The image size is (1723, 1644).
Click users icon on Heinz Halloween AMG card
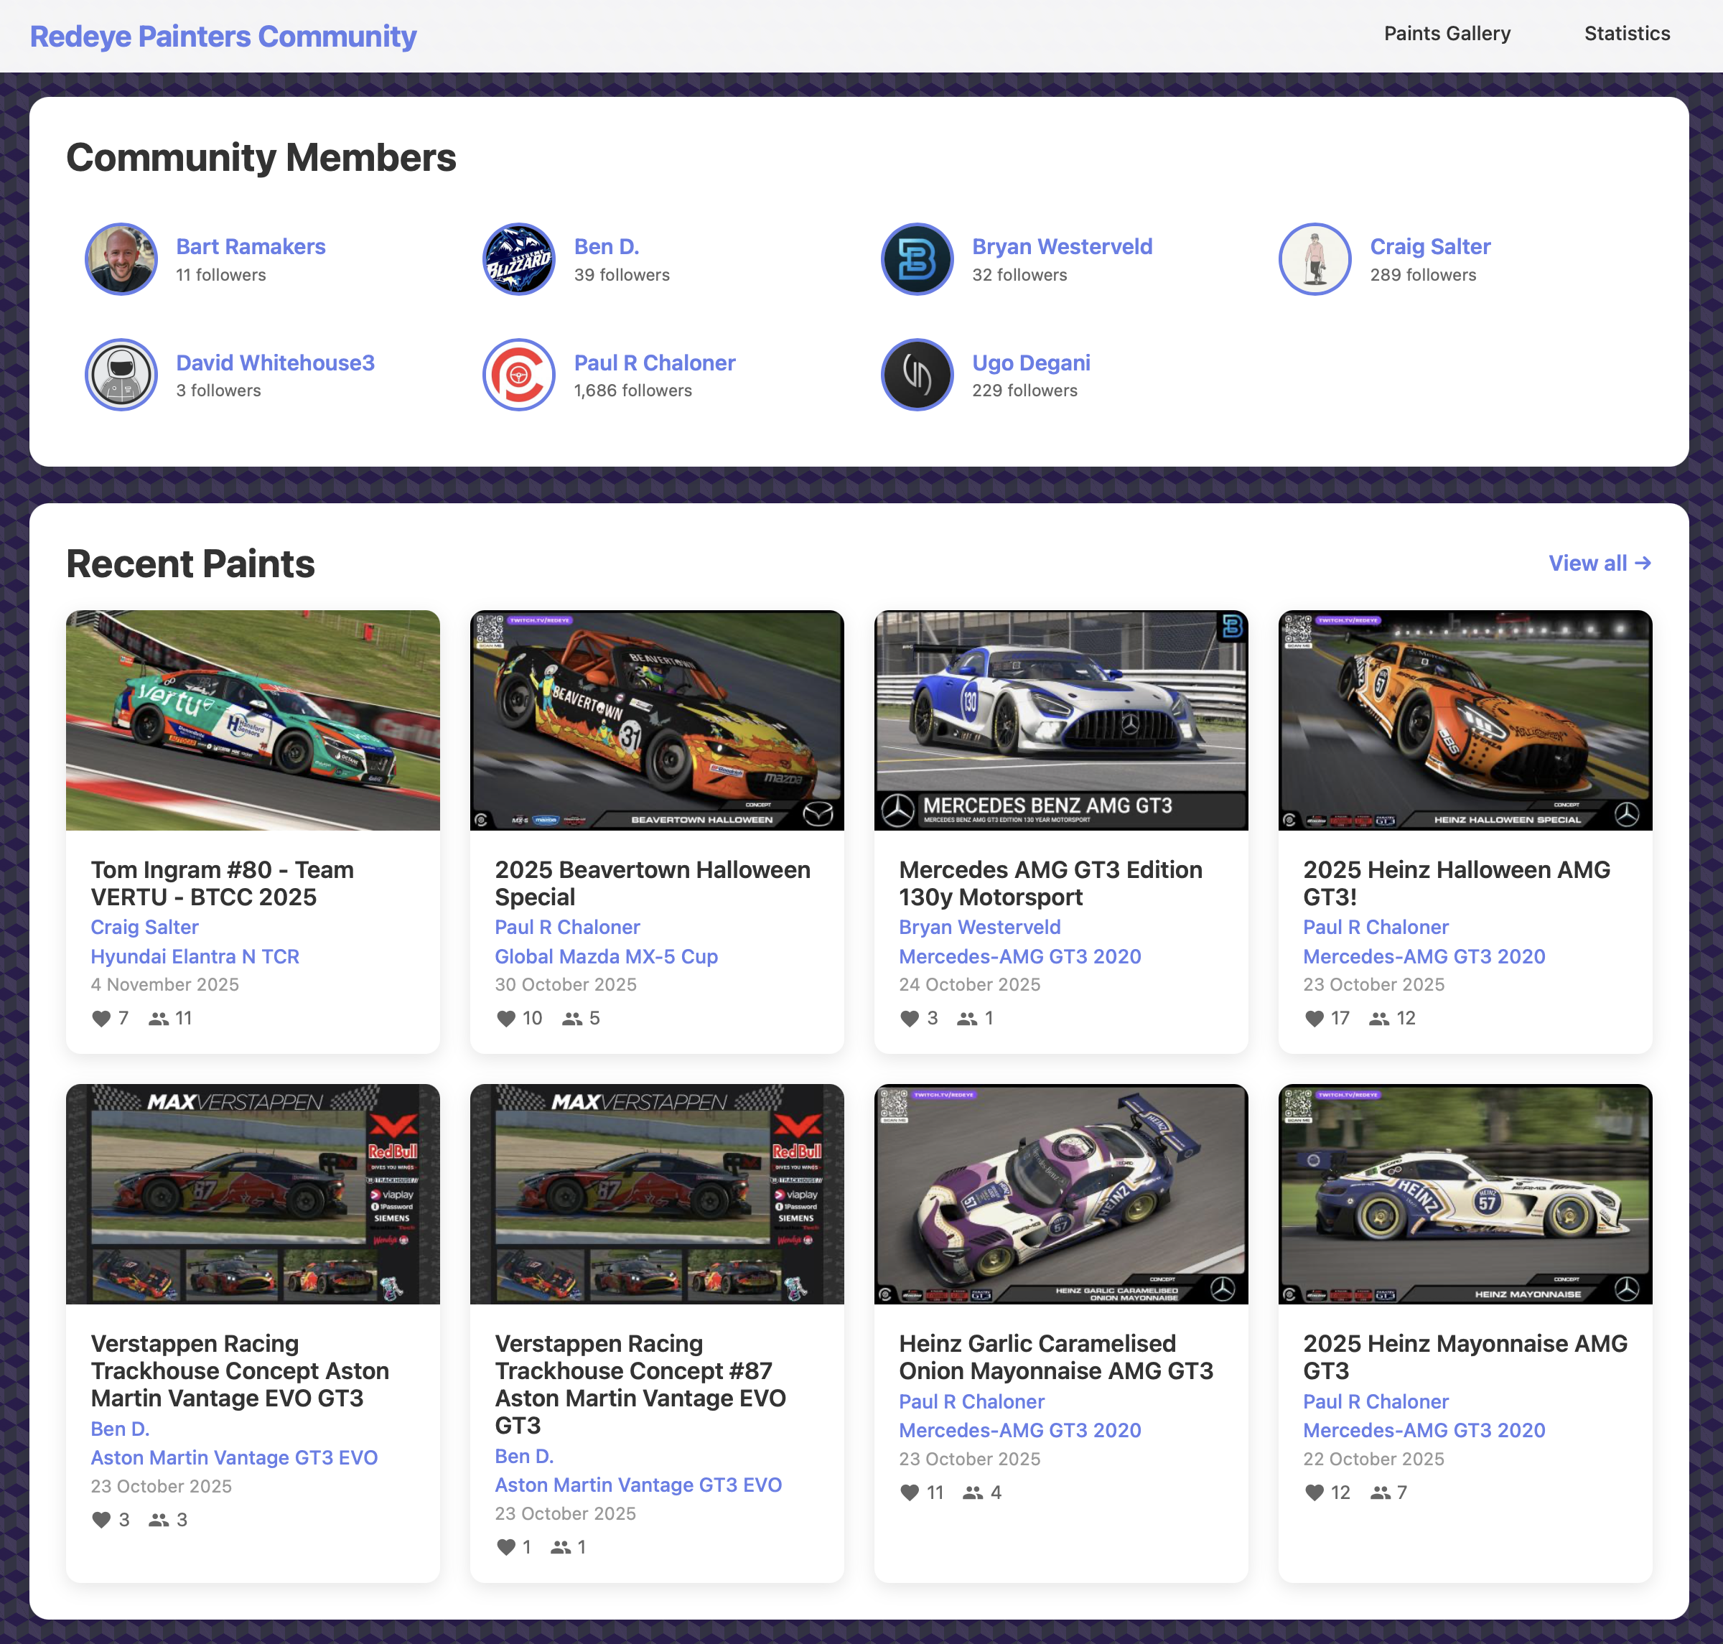[1379, 1018]
